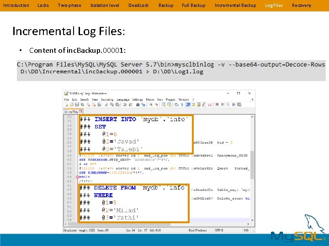Select the Log1.log document tab
Image resolution: width=329 pixels, height=246 pixels.
coord(73,111)
